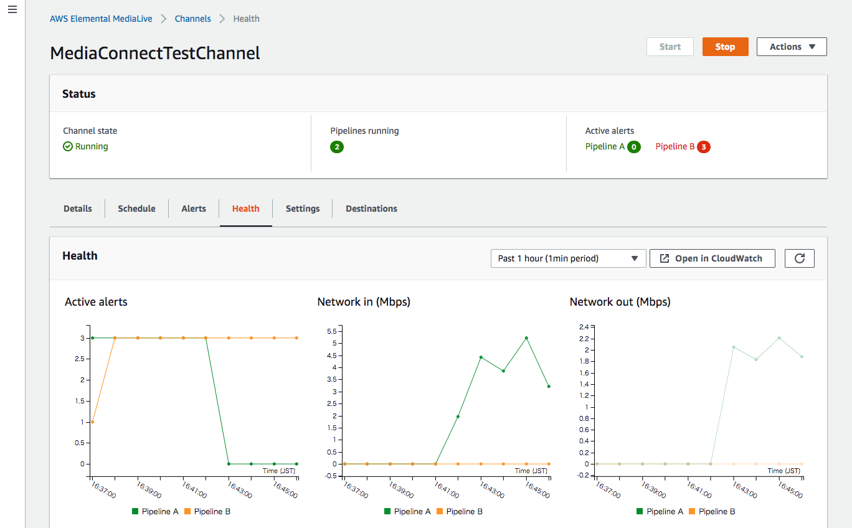Click the Running status check icon
Viewport: 852px width, 528px height.
tap(68, 146)
